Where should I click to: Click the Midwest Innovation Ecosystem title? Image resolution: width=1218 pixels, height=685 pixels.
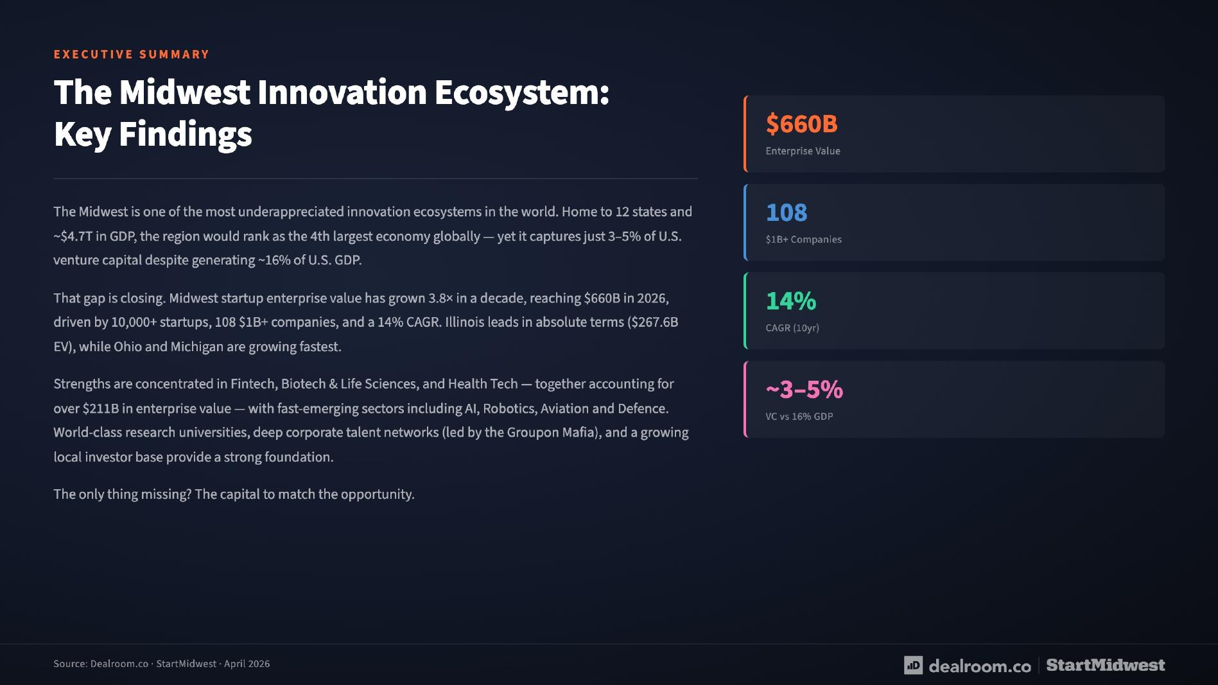point(331,113)
